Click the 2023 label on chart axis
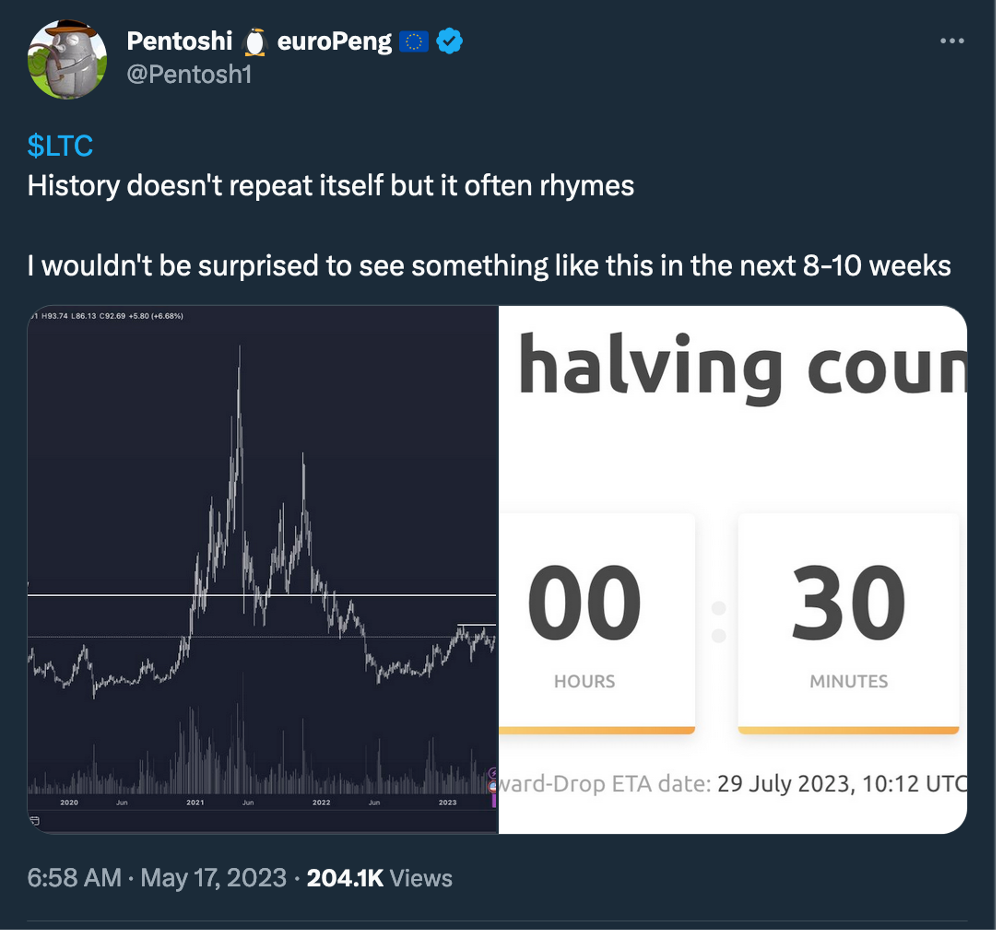1003x938 pixels. pyautogui.click(x=448, y=802)
